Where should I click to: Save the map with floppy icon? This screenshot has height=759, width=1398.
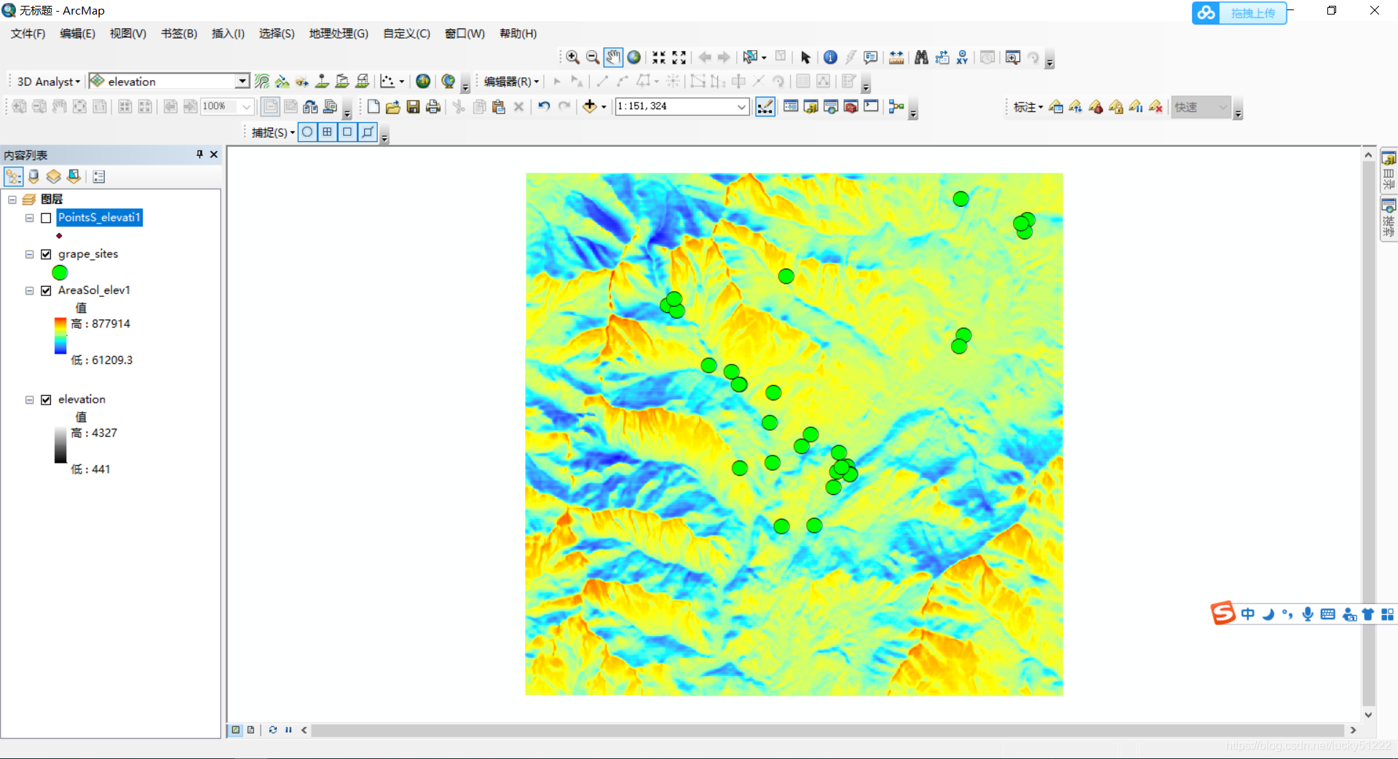413,106
